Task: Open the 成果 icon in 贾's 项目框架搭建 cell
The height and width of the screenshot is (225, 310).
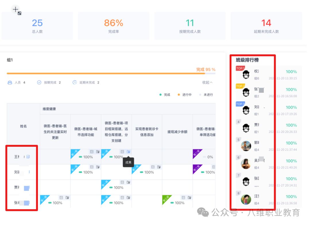Action: [x=128, y=182]
